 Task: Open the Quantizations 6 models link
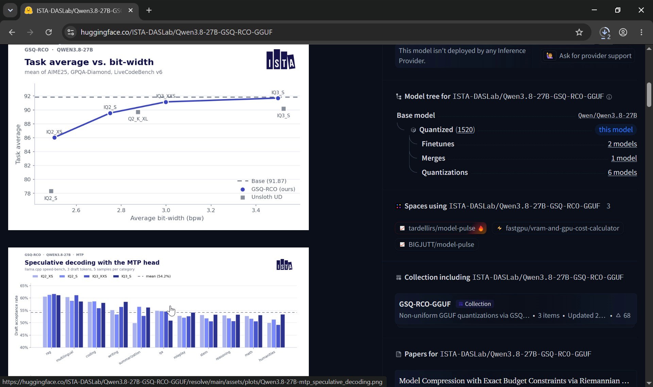[622, 172]
